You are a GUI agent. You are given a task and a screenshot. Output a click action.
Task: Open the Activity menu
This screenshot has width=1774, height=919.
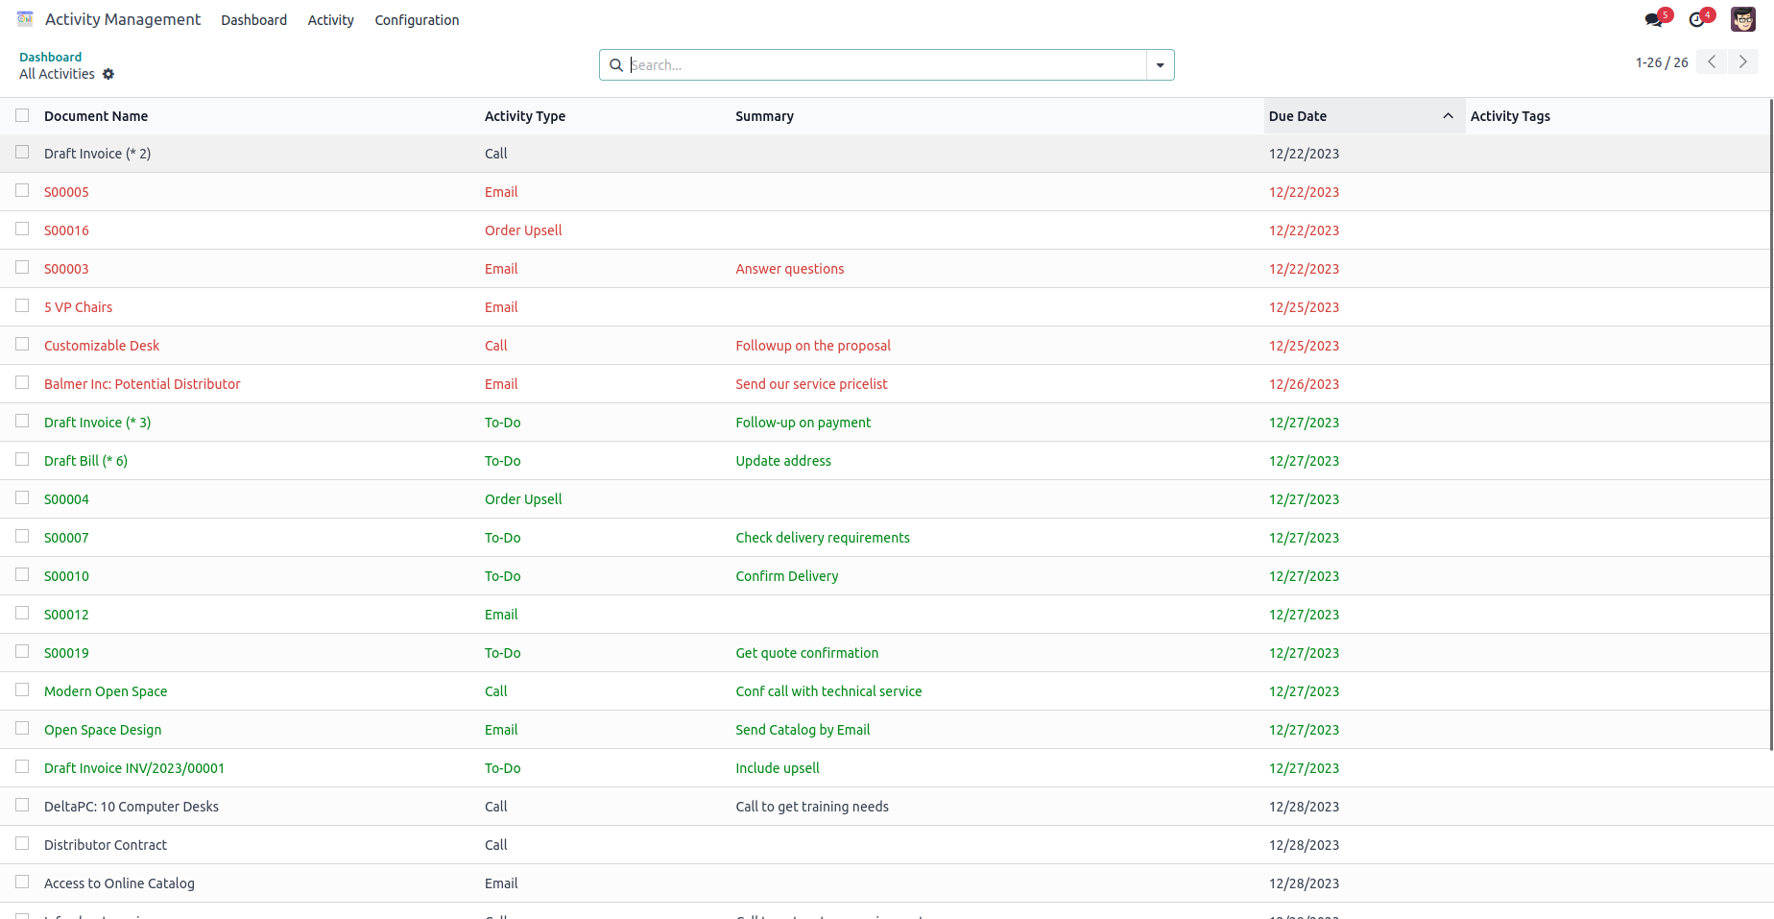click(x=330, y=20)
